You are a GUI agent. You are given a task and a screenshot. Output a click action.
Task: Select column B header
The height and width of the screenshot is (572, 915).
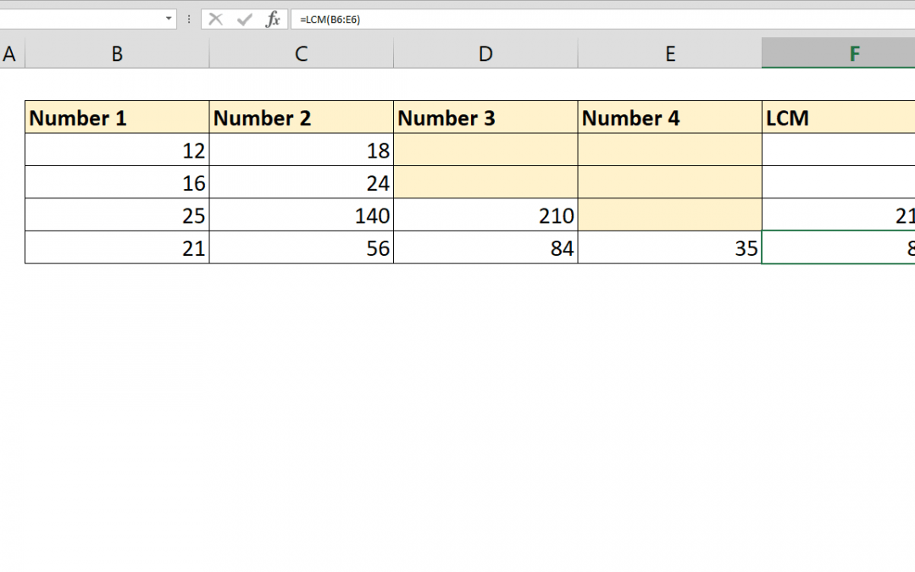click(116, 53)
